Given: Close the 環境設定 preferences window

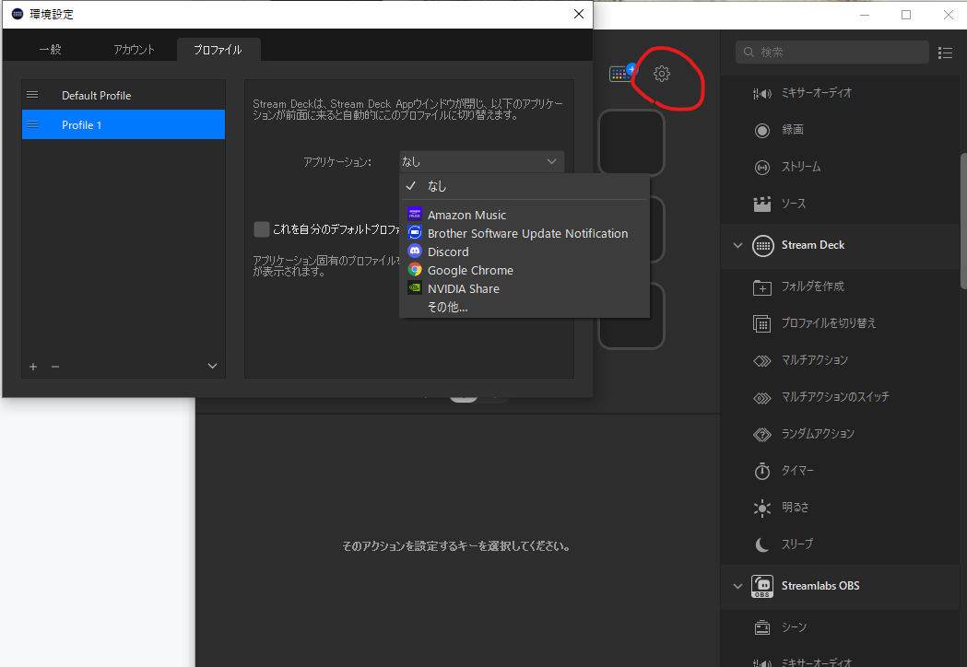Looking at the screenshot, I should (579, 14).
